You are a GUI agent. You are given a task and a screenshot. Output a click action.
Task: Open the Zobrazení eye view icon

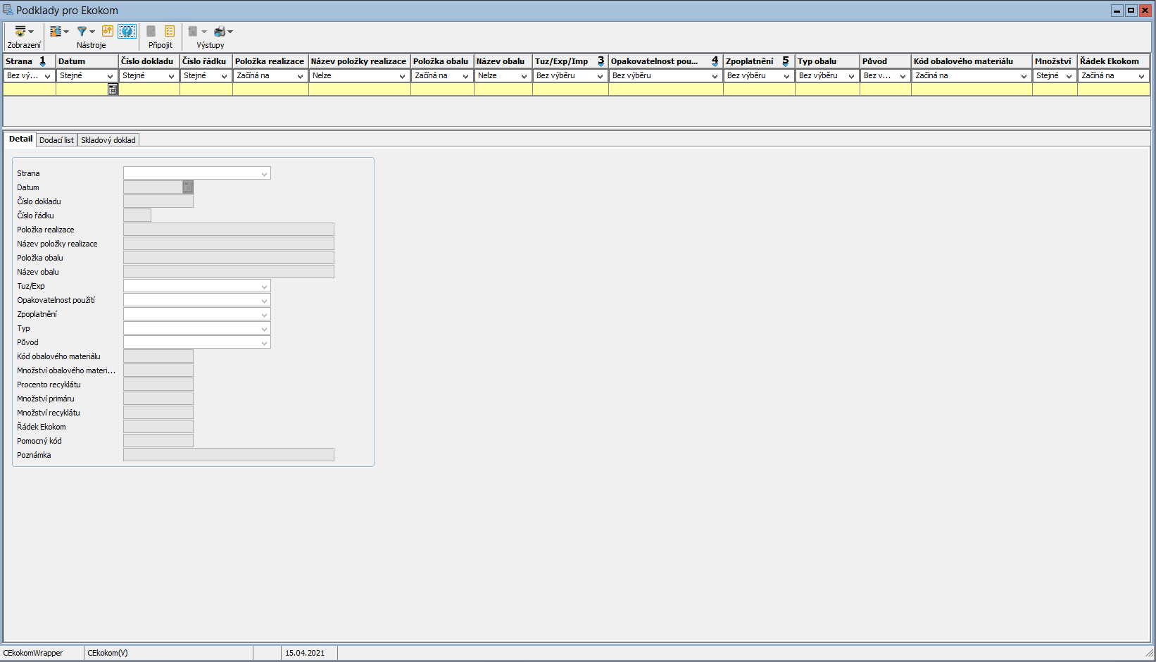(x=20, y=32)
